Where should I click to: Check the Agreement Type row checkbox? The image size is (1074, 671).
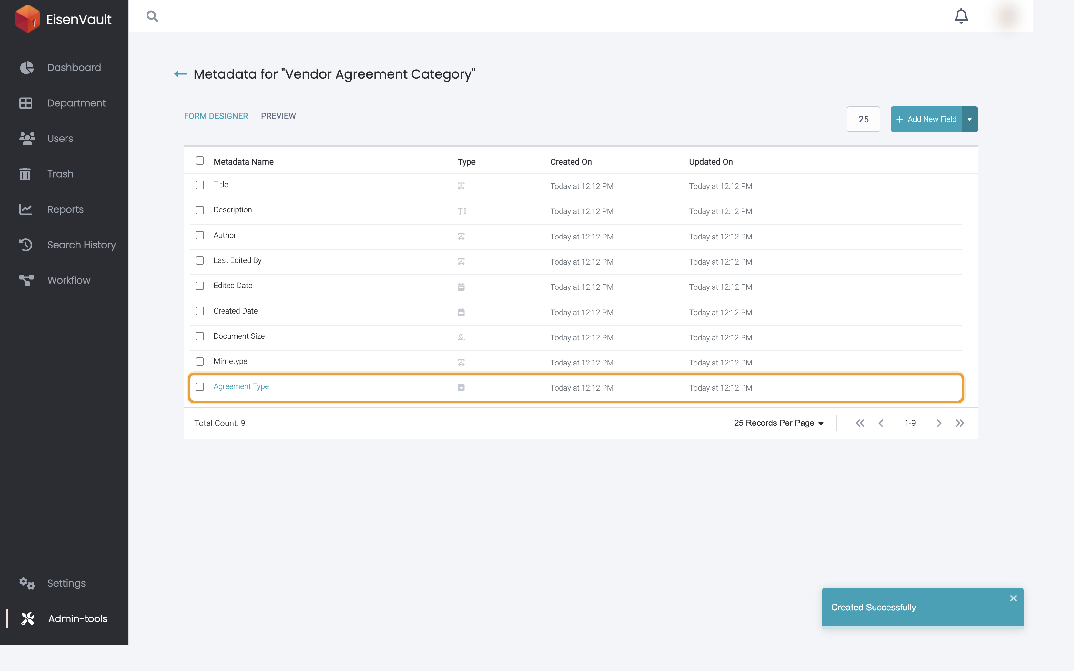pos(200,387)
